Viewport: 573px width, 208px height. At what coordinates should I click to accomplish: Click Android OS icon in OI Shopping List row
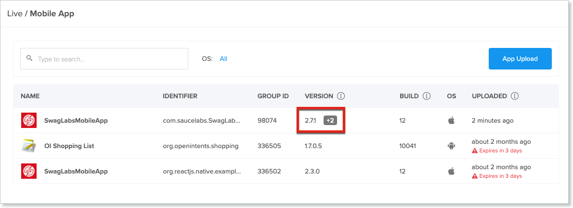tap(451, 146)
